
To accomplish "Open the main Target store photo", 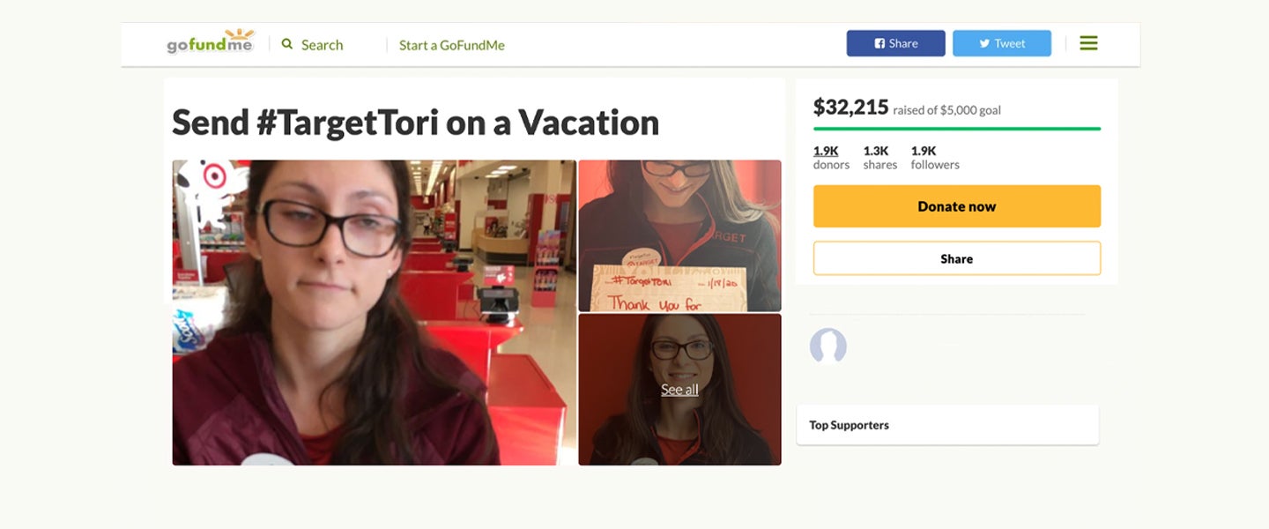I will (x=374, y=312).
